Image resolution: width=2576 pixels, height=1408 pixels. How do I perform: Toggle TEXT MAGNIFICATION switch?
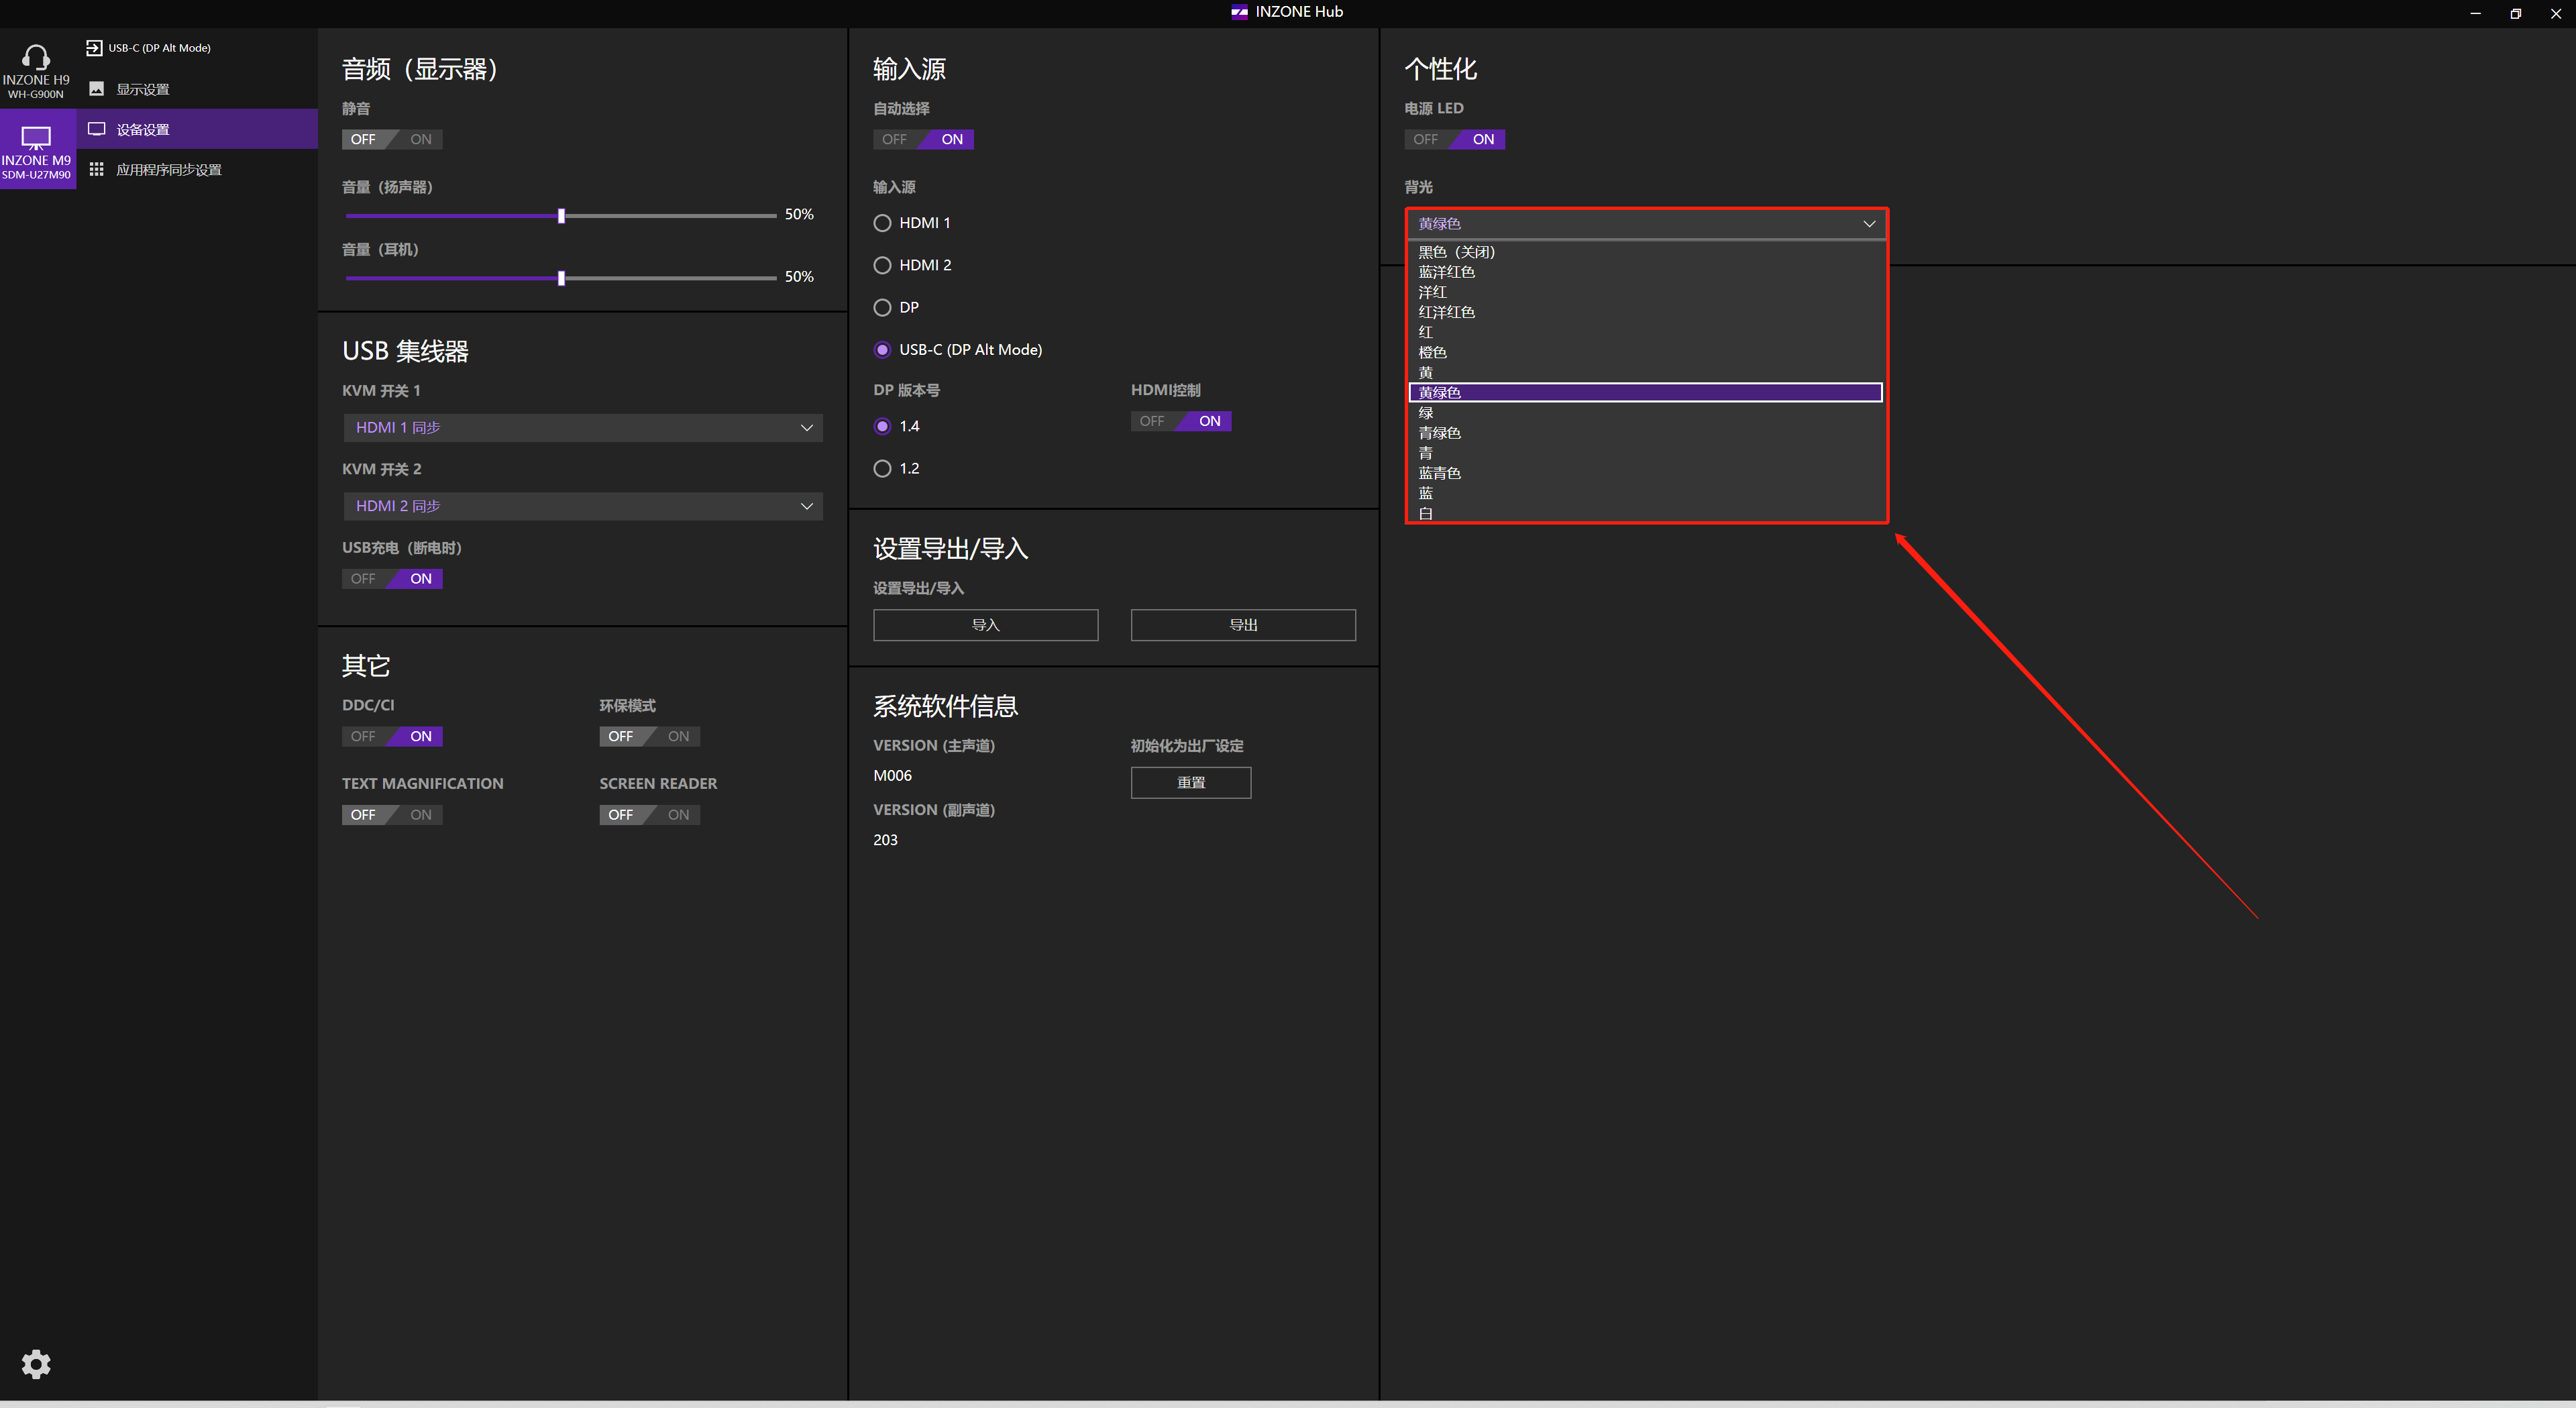pos(392,815)
